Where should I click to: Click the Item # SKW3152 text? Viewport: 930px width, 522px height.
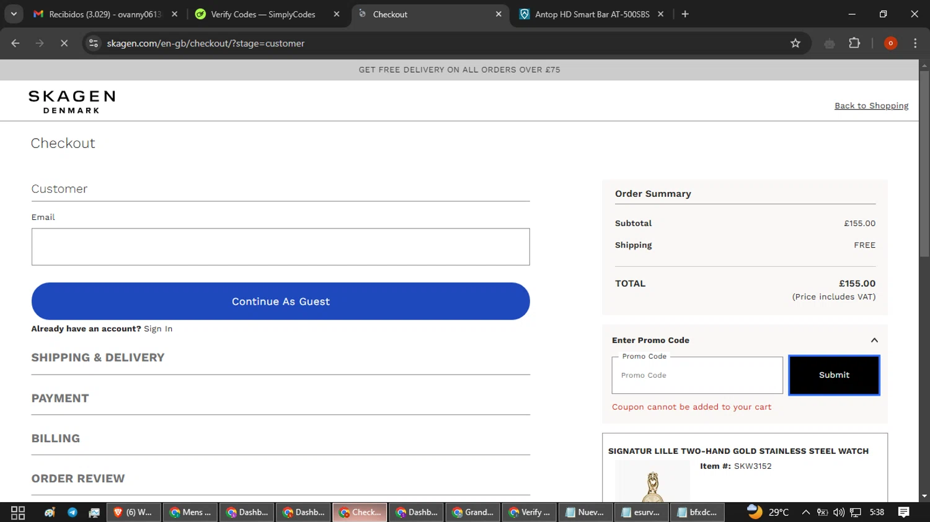coord(735,466)
